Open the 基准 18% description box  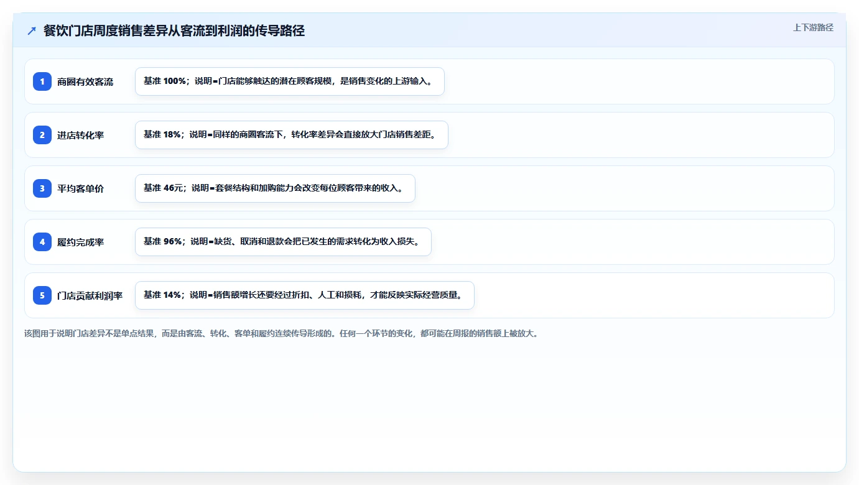tap(292, 135)
